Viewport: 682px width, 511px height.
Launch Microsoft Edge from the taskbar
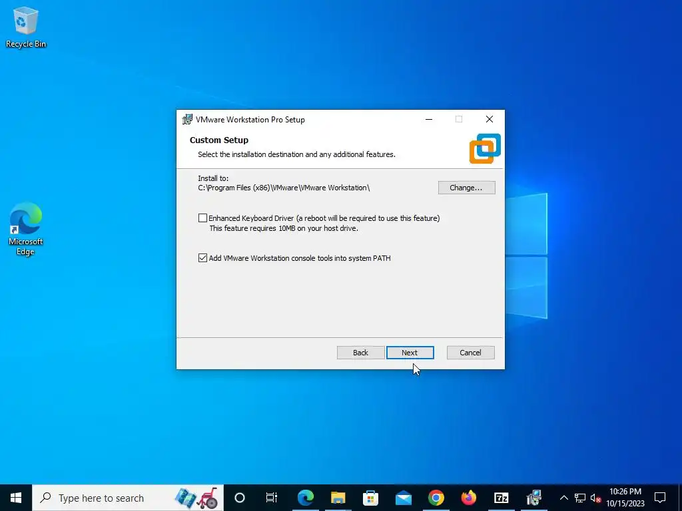(x=305, y=498)
